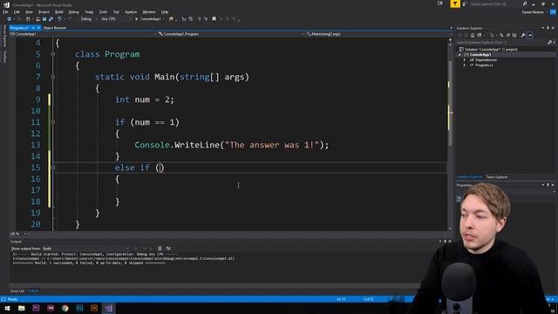Collapse the Program class code region
Image resolution: width=558 pixels, height=314 pixels.
(53, 54)
